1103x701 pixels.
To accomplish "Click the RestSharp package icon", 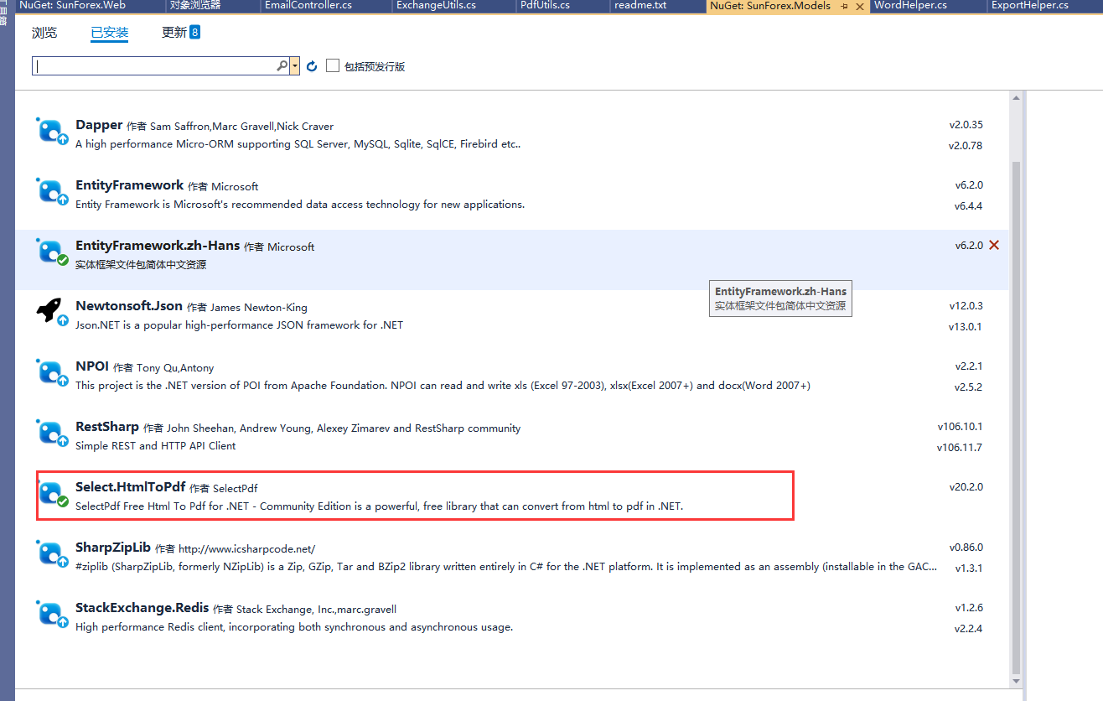I will pyautogui.click(x=51, y=434).
